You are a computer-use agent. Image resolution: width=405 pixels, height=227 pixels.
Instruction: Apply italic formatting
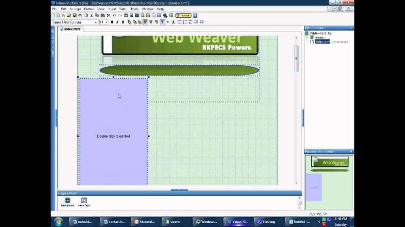(117, 22)
